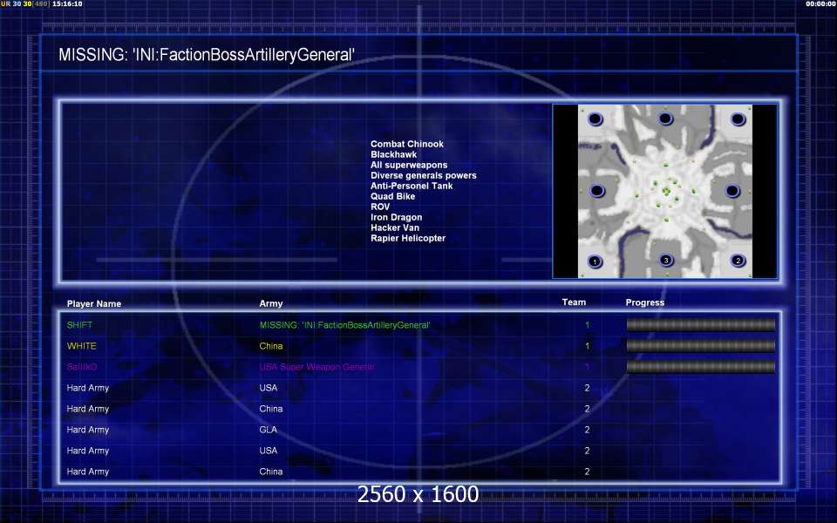
Task: Click the Iron Dragon line
Action: coord(396,217)
